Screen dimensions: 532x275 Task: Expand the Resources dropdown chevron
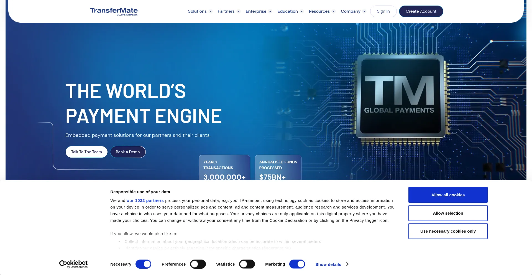coord(334,11)
